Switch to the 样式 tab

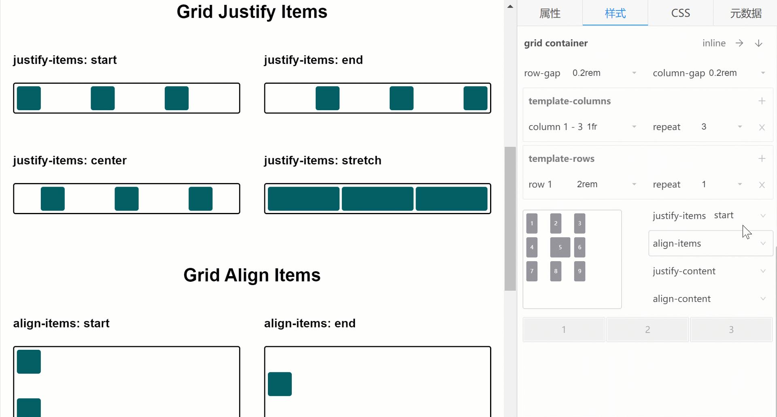(x=615, y=13)
